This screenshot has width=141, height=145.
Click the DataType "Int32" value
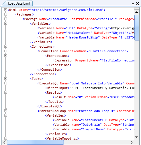(126, 37)
